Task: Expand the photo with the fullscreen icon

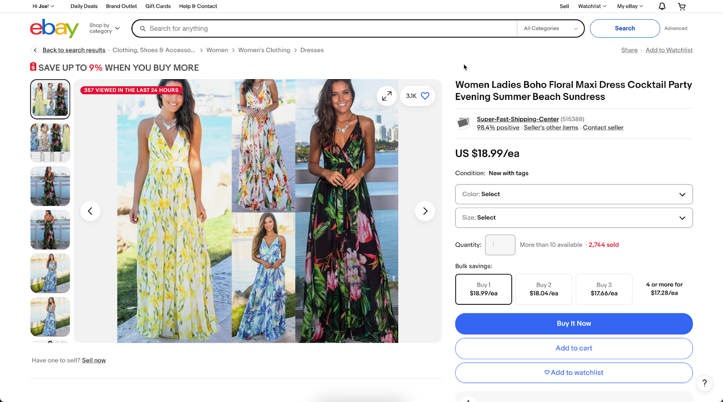Action: point(386,95)
